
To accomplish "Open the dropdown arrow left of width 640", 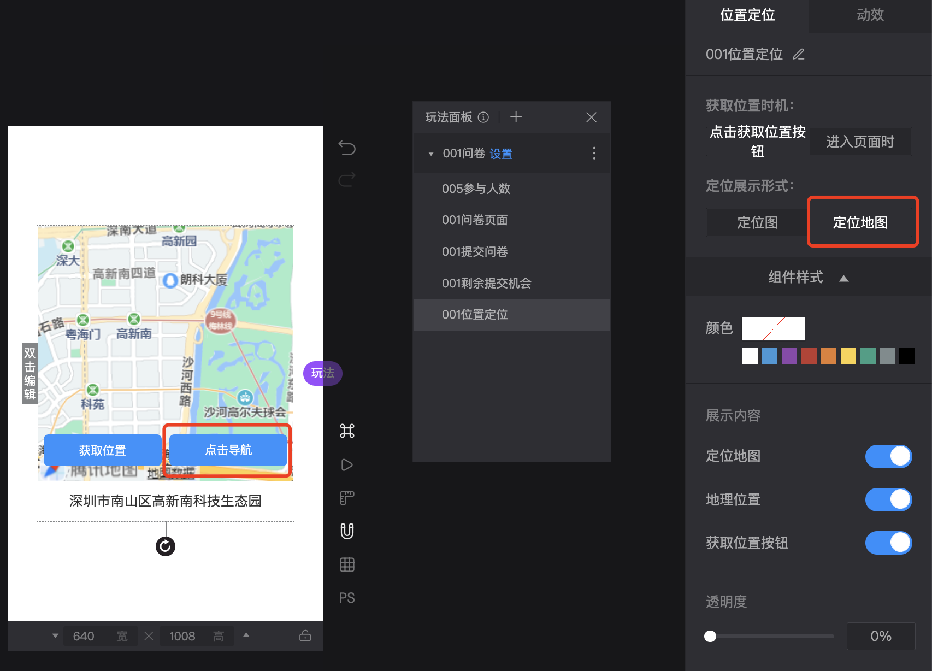I will [55, 635].
